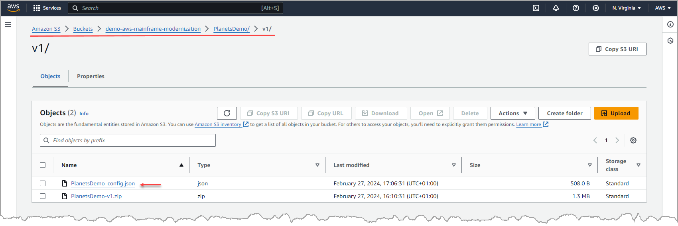Focus the top Search bar

pos(175,8)
